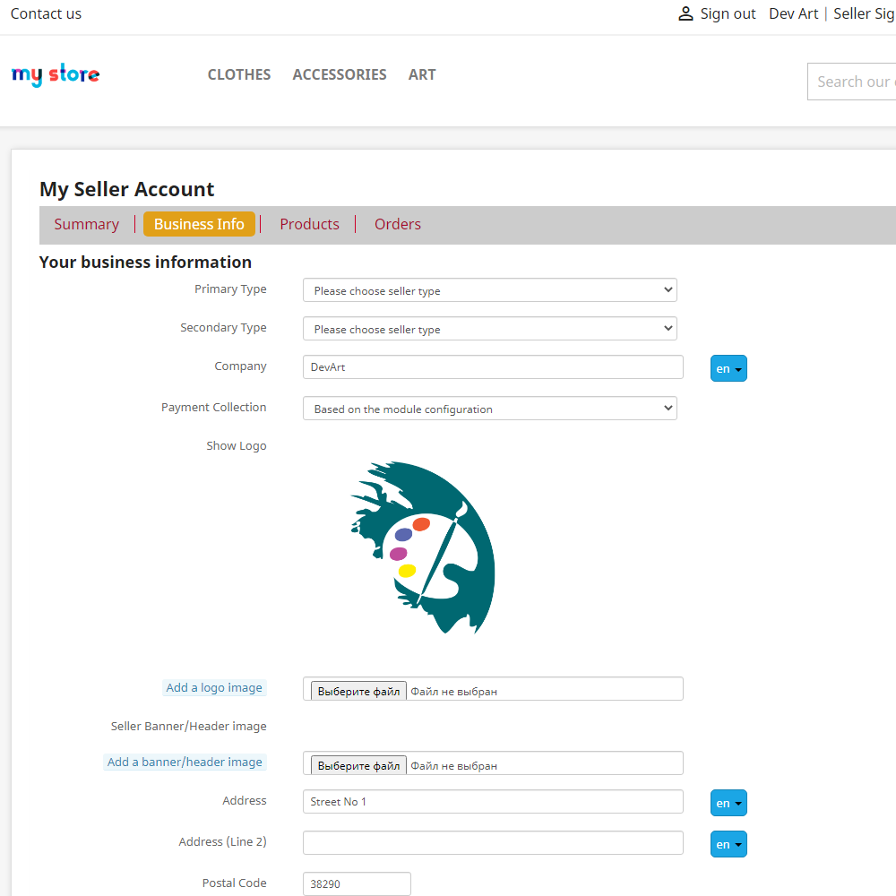The width and height of the screenshot is (896, 896).
Task: Choose file button for banner/header image
Action: [x=359, y=766]
